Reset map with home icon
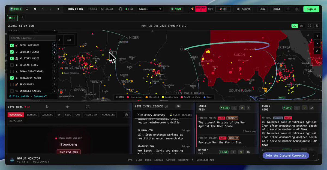 tap(317, 51)
